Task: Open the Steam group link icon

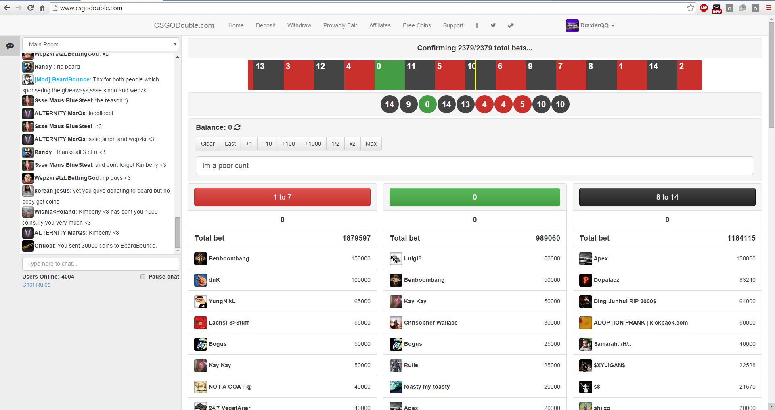Action: tap(511, 25)
